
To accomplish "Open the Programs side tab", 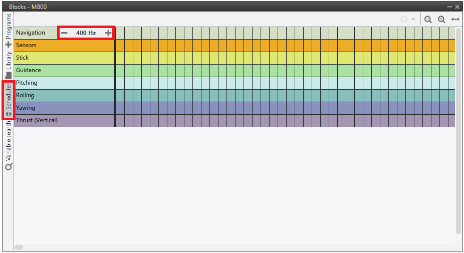I will 8,27.
